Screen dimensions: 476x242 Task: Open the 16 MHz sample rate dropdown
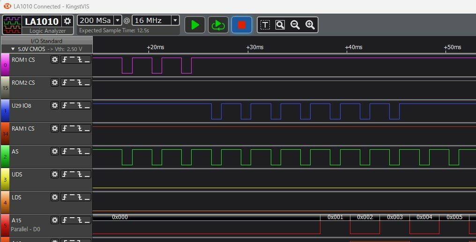click(x=175, y=21)
